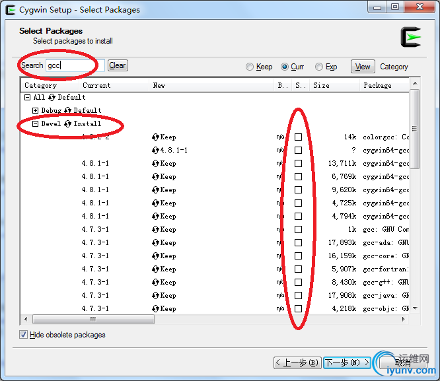440x381 pixels.
Task: Cancel setup with 取消 button
Action: click(403, 363)
